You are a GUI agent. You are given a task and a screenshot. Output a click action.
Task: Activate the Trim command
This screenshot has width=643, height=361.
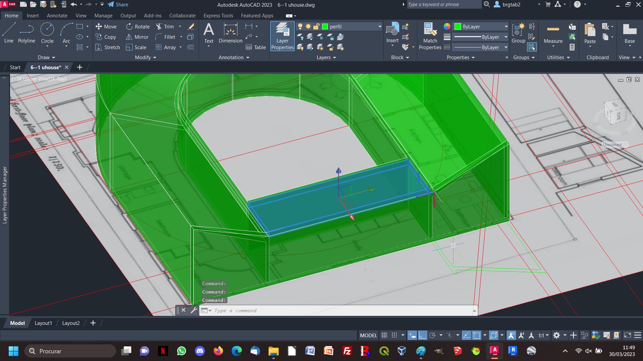pos(165,26)
